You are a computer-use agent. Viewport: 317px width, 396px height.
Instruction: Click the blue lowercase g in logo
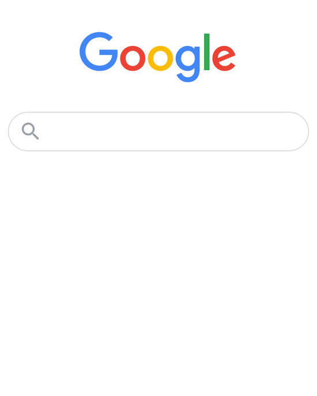coord(188,64)
